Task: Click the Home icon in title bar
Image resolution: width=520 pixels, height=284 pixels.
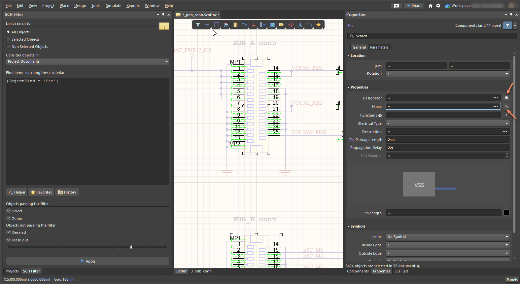Action: (x=430, y=6)
